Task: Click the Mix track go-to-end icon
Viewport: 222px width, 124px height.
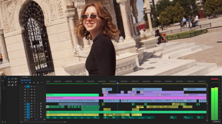Action: click(44, 120)
